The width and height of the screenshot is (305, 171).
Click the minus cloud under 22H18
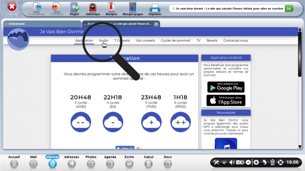click(113, 122)
